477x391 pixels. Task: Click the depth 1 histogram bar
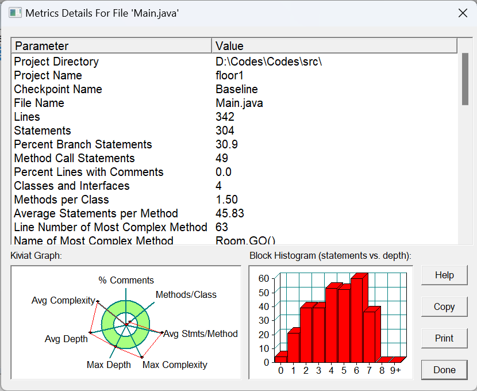coord(293,347)
